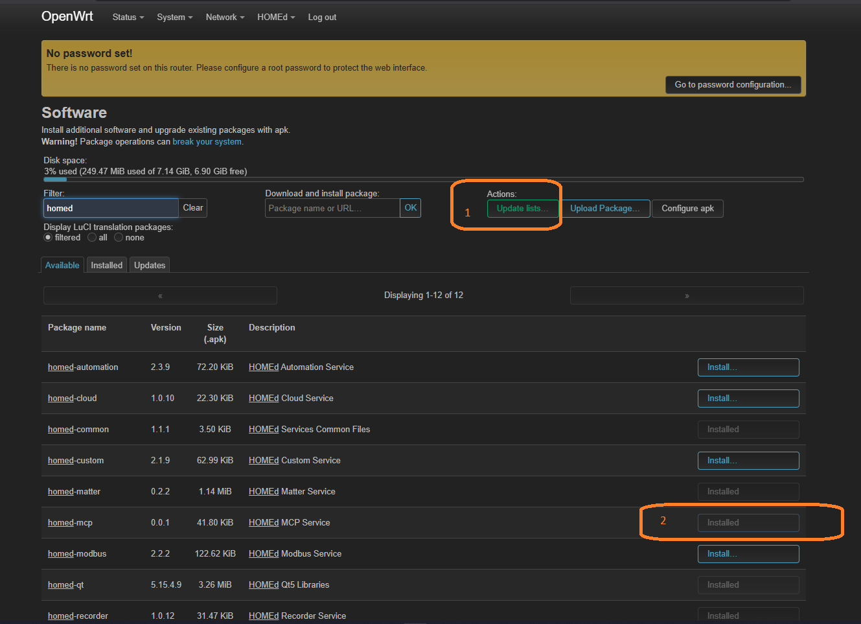
Task: Click the homed-mcp package name
Action: pyautogui.click(x=70, y=523)
